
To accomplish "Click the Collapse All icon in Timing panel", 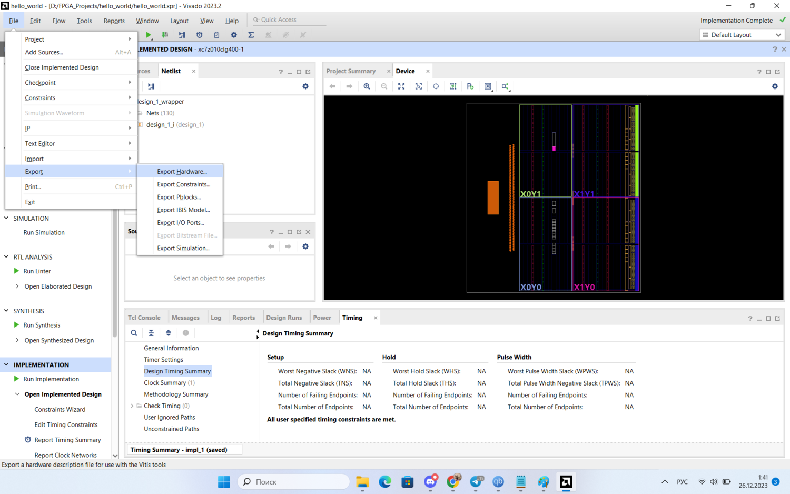I will click(151, 333).
